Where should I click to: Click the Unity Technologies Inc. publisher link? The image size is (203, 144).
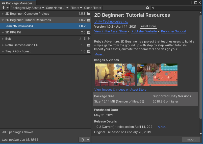(111, 22)
